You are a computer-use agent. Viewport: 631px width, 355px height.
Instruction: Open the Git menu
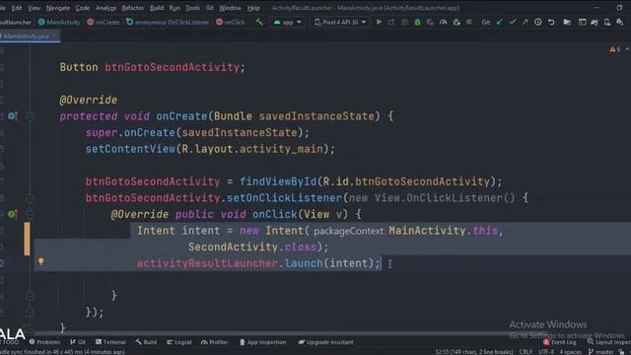(x=210, y=8)
